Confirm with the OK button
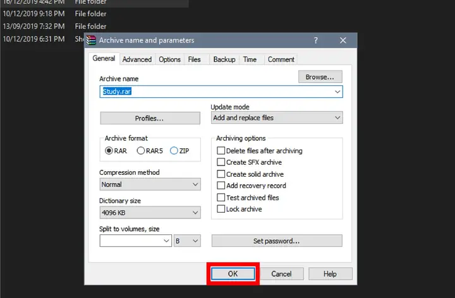The height and width of the screenshot is (298, 455). click(x=233, y=274)
